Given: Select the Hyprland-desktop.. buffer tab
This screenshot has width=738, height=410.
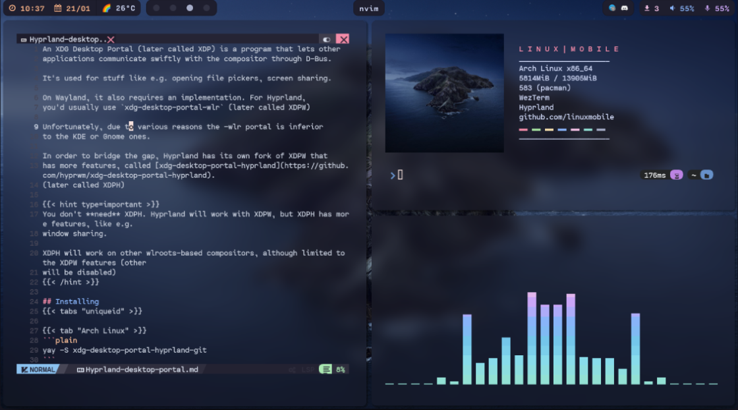Looking at the screenshot, I should (x=65, y=40).
